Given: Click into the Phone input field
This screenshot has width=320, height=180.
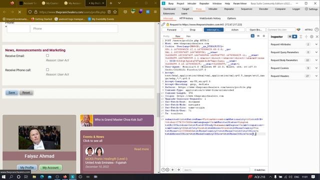Looking at the screenshot, I should coord(74,29).
